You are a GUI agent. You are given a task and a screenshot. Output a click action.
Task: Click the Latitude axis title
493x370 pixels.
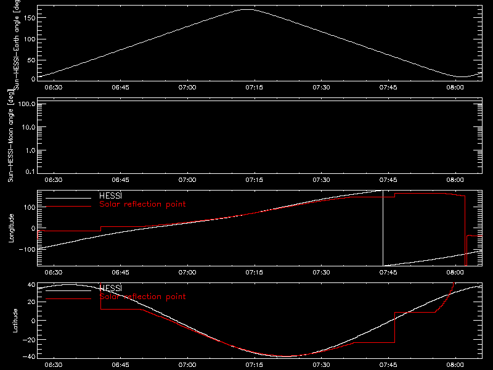[15, 321]
